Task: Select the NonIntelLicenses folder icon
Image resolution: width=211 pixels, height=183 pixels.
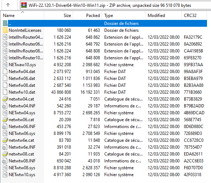Action: pos(5,30)
